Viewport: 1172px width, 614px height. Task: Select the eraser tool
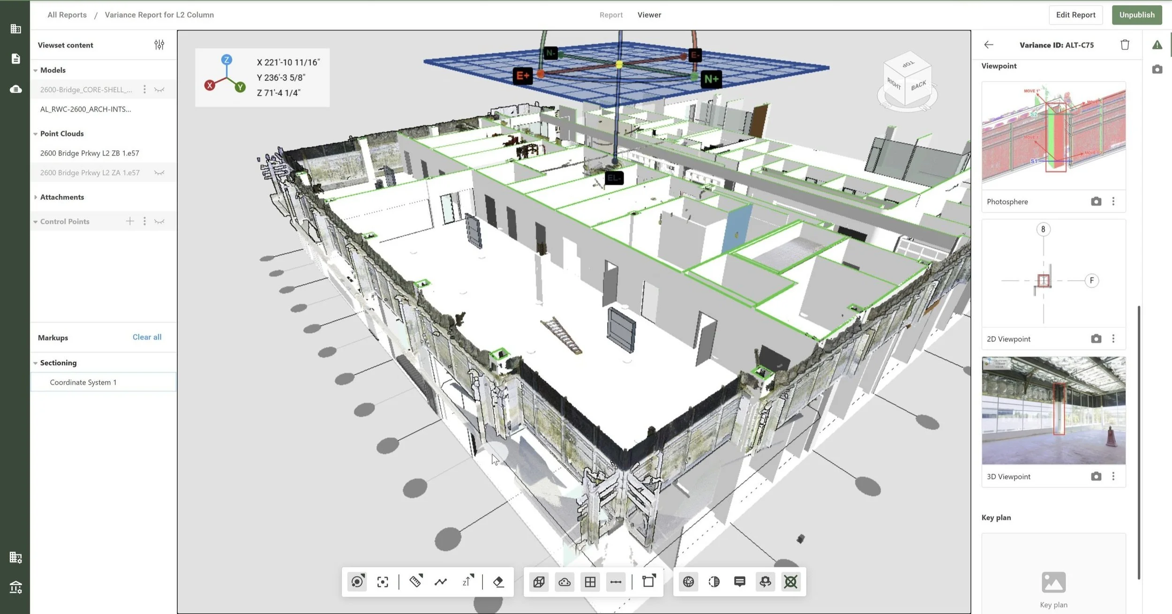[498, 582]
